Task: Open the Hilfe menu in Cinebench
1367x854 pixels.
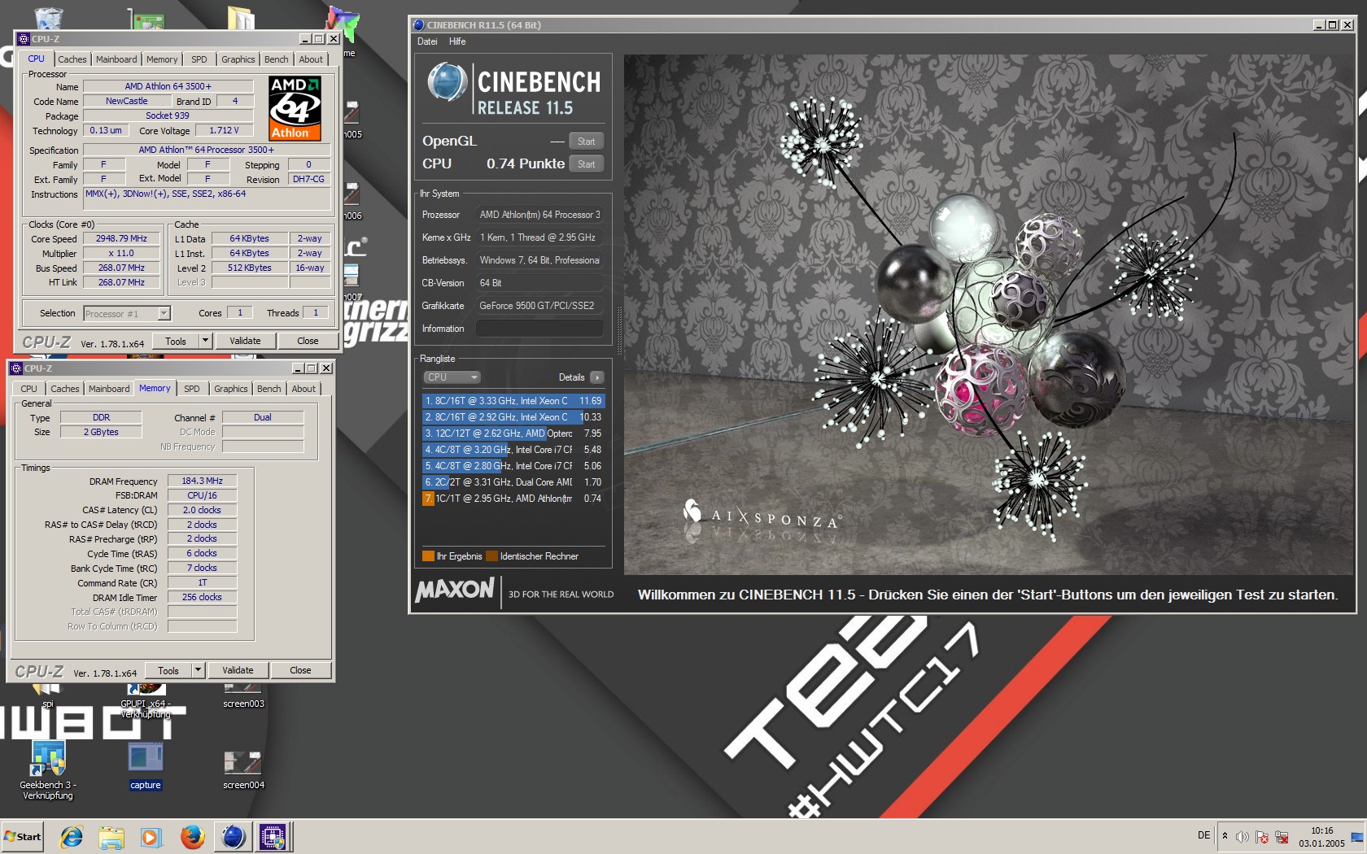Action: [x=457, y=41]
